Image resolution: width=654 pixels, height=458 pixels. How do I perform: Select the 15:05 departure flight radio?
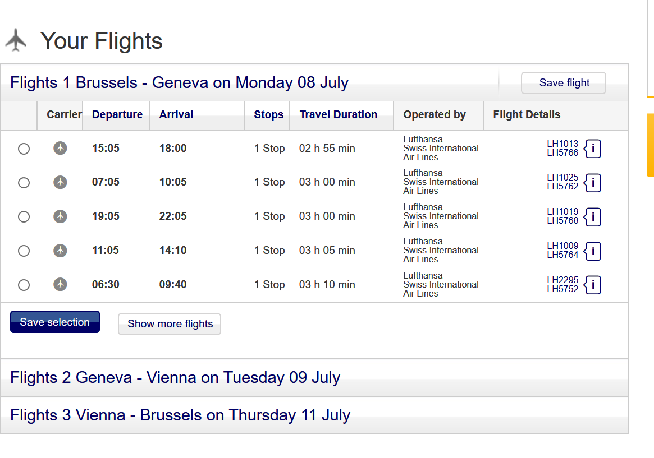coord(24,149)
